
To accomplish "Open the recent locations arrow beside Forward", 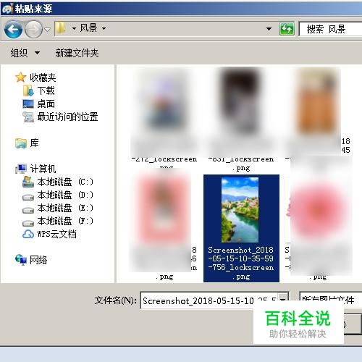I will tap(47, 30).
